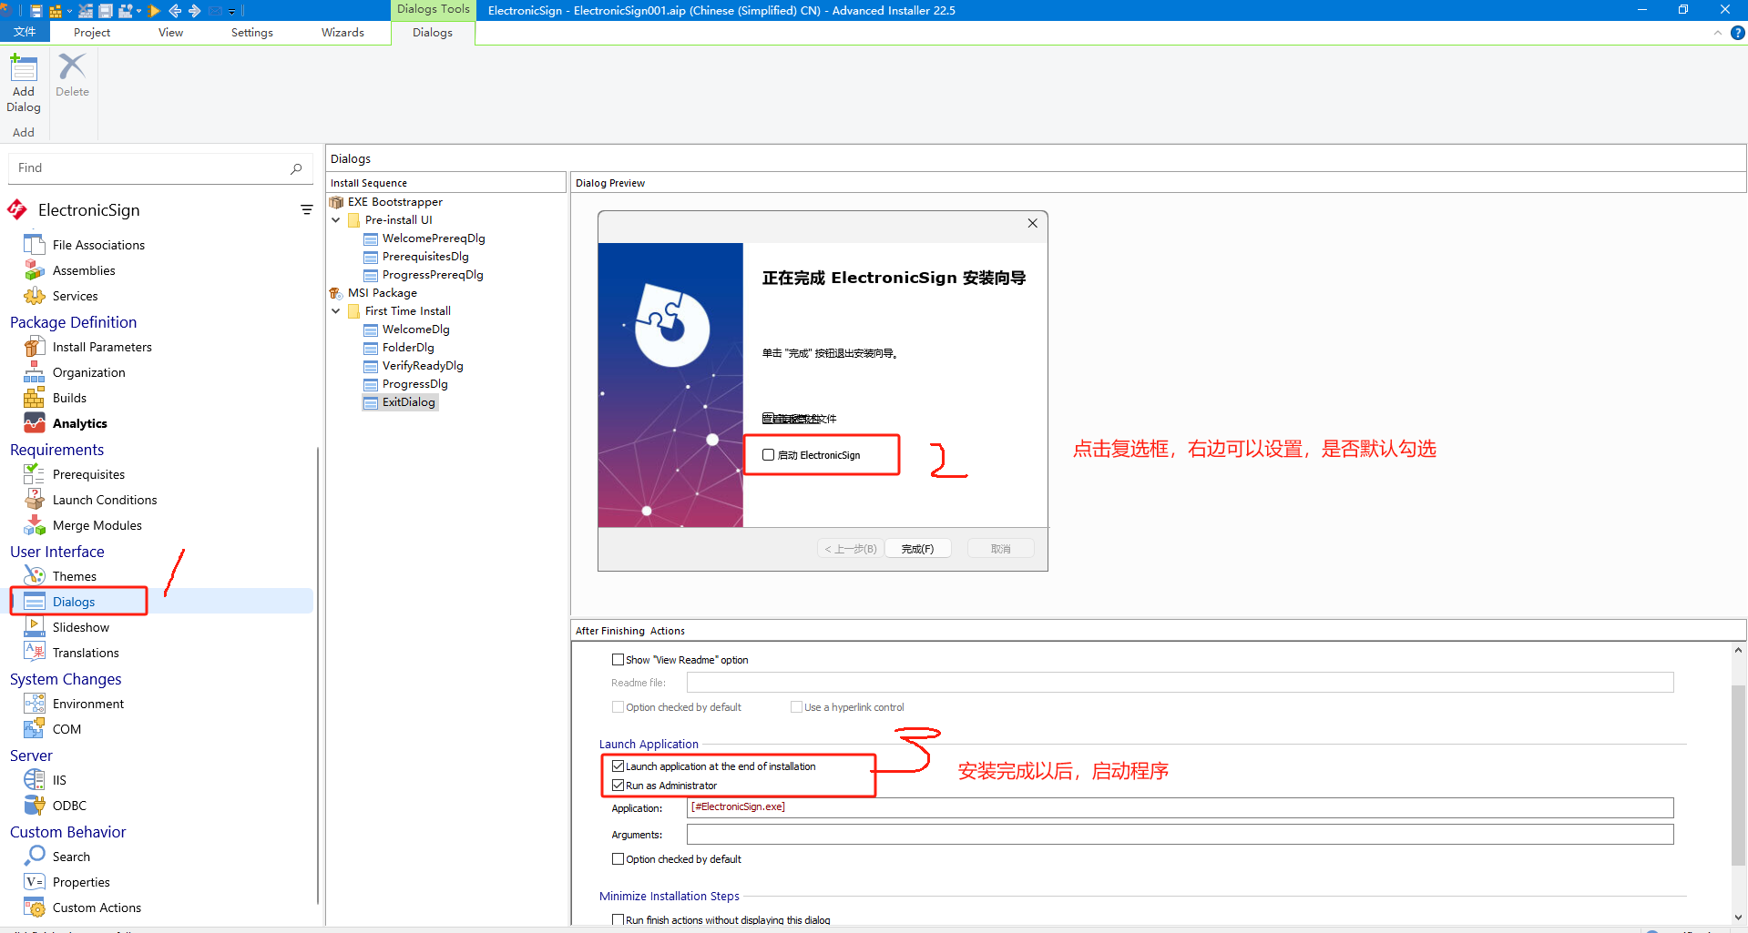The height and width of the screenshot is (933, 1748).
Task: Open the Slideshow page icon
Action: click(35, 627)
